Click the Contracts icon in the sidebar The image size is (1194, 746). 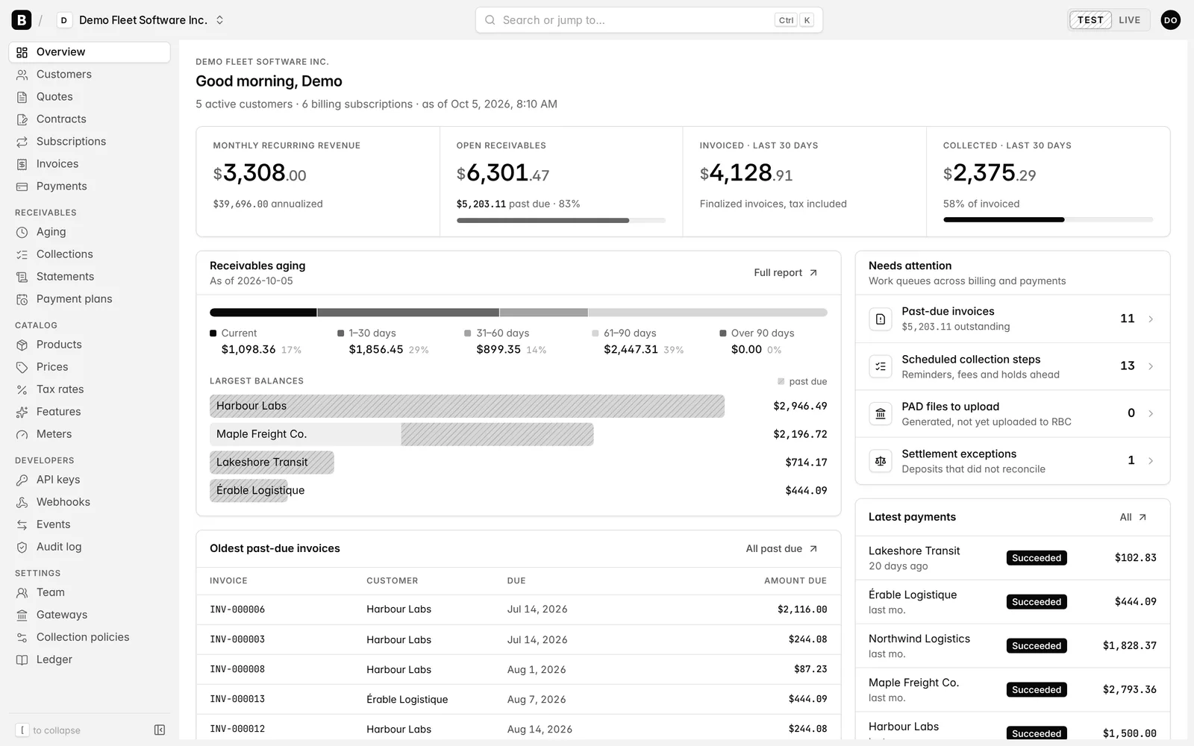22,119
